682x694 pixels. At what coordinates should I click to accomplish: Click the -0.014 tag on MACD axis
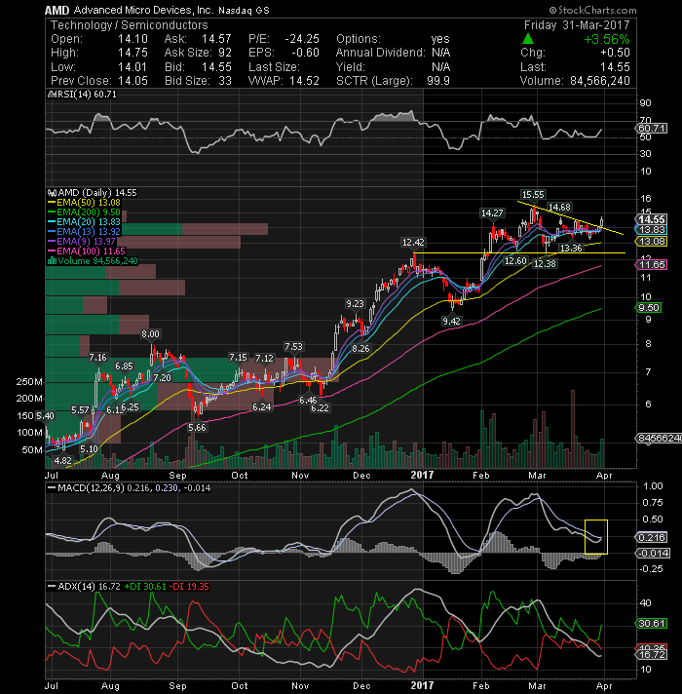653,554
